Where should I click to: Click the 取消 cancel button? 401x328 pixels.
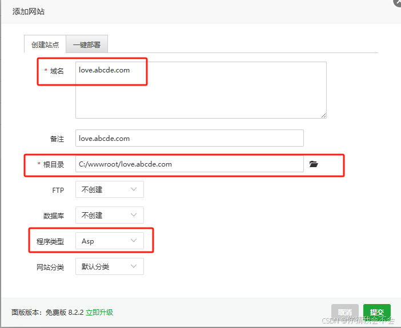click(x=345, y=312)
